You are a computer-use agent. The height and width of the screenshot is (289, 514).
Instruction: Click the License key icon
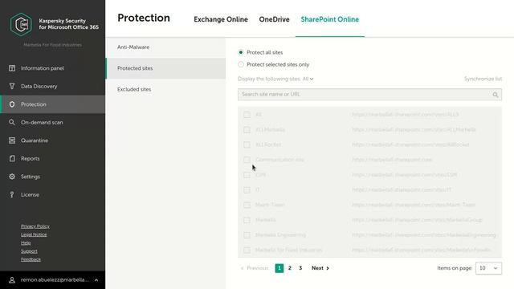click(x=12, y=194)
